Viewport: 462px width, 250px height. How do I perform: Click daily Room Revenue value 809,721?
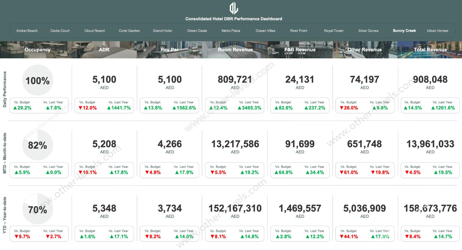pyautogui.click(x=235, y=80)
